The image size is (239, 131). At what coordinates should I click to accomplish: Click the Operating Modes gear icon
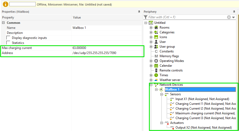156,61
